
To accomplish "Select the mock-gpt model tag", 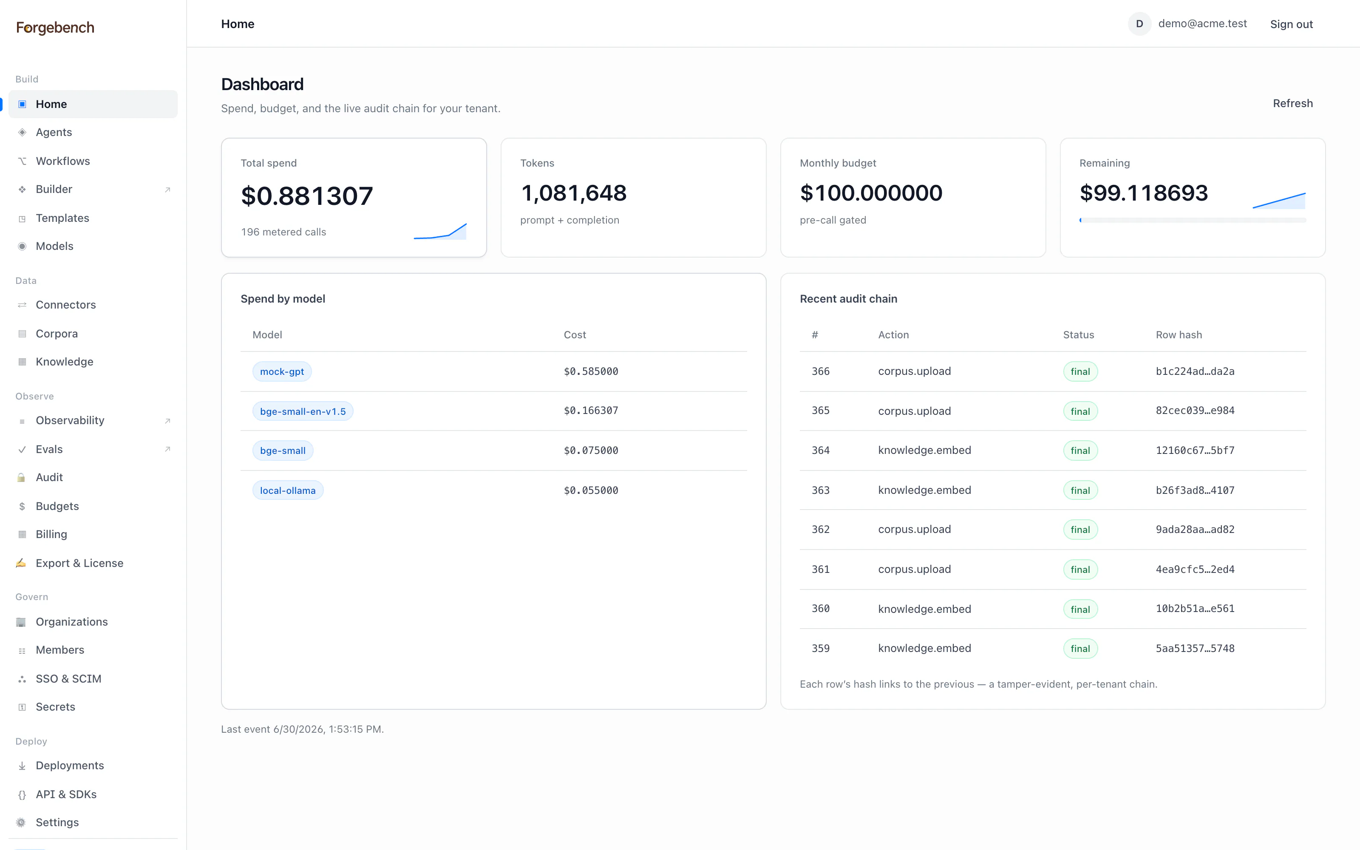I will 281,371.
